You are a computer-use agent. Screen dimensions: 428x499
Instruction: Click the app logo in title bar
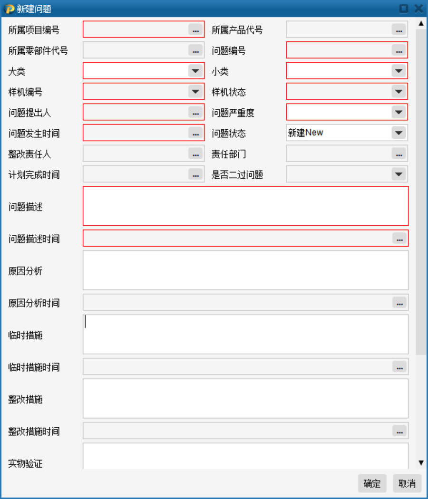tap(9, 9)
